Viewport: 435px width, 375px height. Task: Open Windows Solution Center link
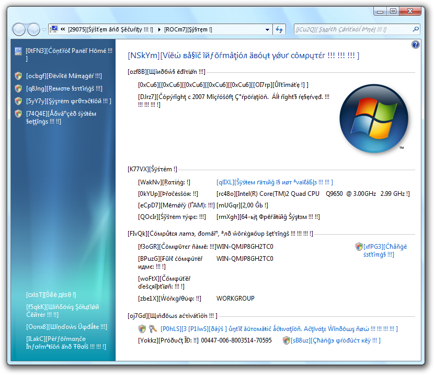coord(62,311)
